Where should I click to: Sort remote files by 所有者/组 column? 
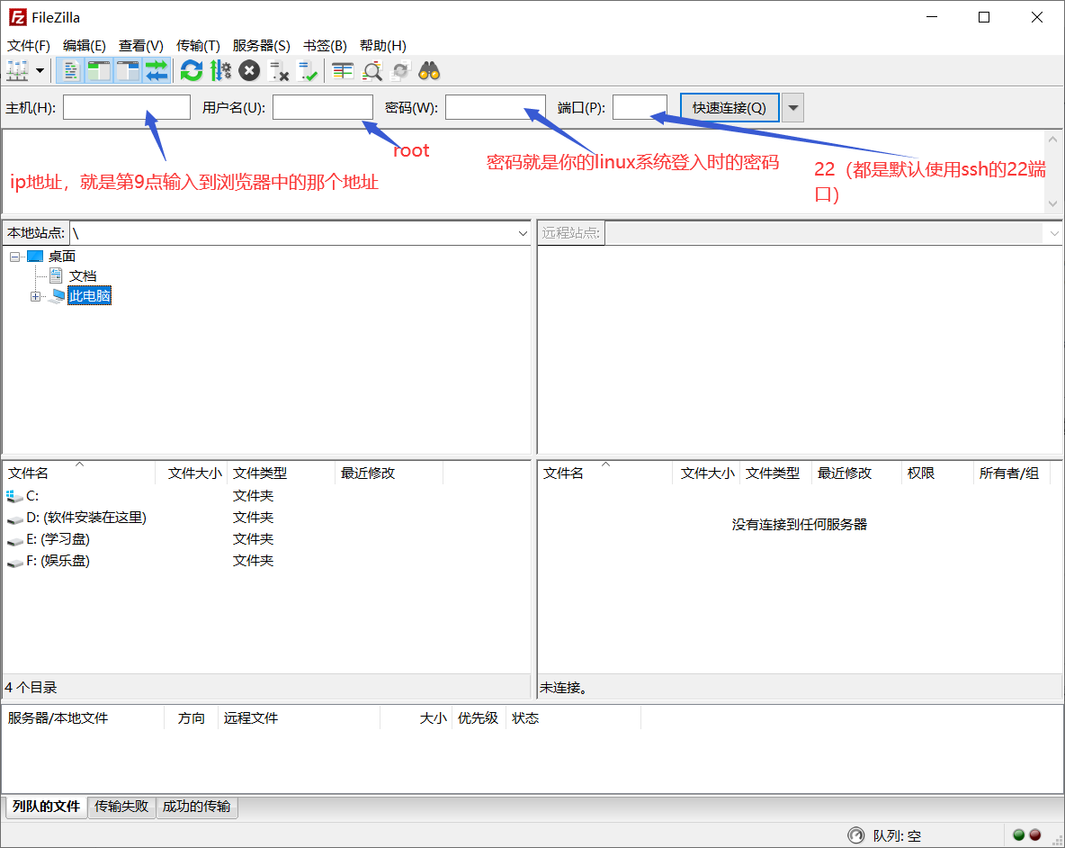(x=1011, y=473)
